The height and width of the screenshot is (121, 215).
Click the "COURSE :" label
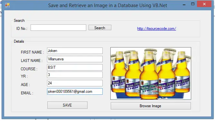click(x=29, y=69)
